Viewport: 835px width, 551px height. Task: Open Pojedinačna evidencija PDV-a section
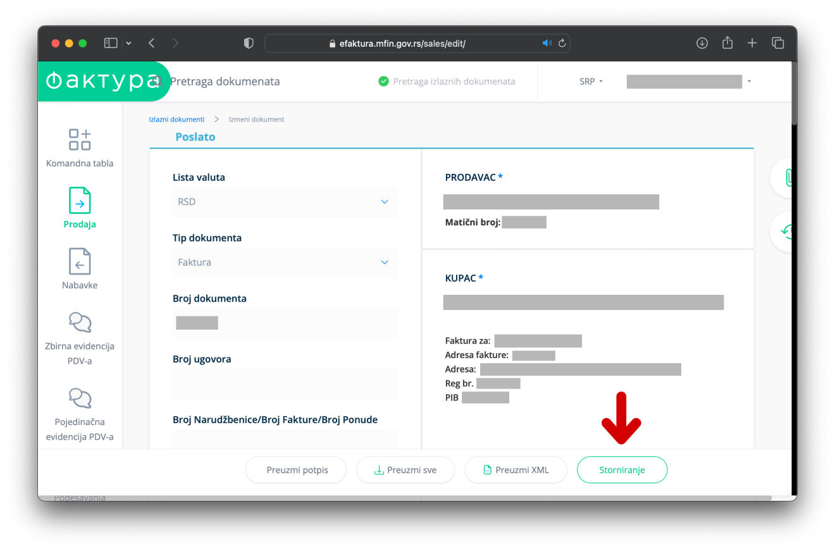click(80, 398)
